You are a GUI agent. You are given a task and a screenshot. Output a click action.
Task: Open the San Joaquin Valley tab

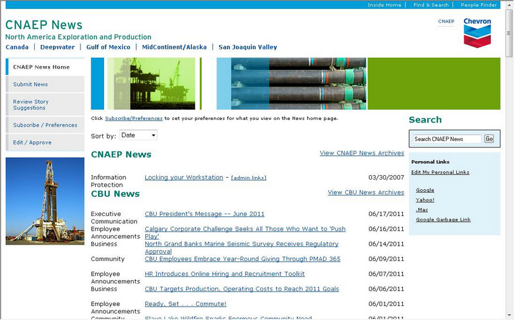(x=247, y=47)
